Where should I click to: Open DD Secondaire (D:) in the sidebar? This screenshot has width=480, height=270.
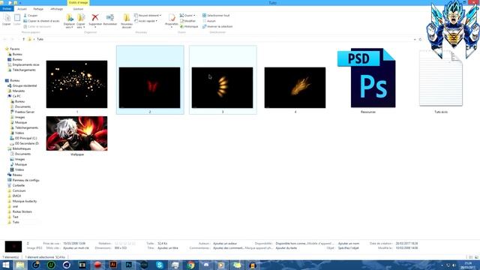click(24, 143)
